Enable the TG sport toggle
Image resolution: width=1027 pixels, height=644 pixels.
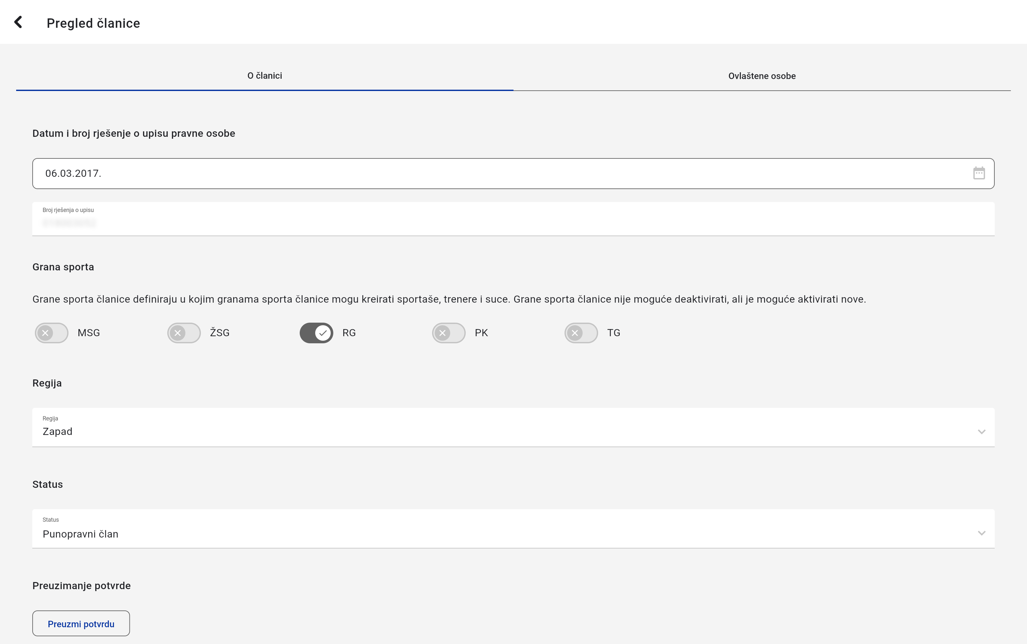pos(581,333)
